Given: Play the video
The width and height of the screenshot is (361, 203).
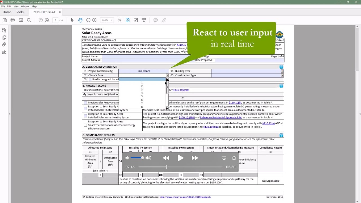Looking at the screenshot, I should click(x=180, y=158).
